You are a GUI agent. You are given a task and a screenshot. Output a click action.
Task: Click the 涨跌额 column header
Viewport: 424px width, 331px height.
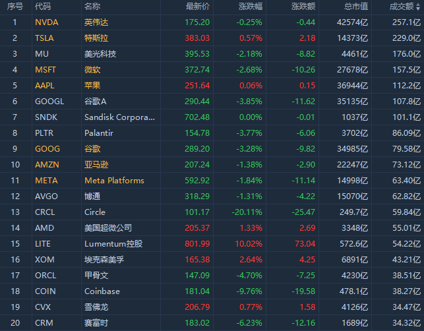pyautogui.click(x=303, y=7)
